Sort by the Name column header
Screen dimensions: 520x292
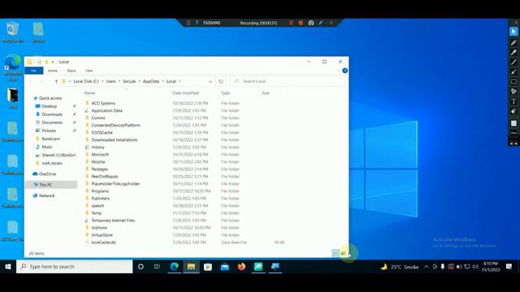point(89,93)
